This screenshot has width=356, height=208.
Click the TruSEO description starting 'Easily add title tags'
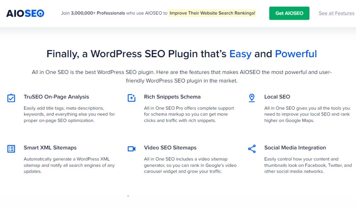[x=69, y=114]
